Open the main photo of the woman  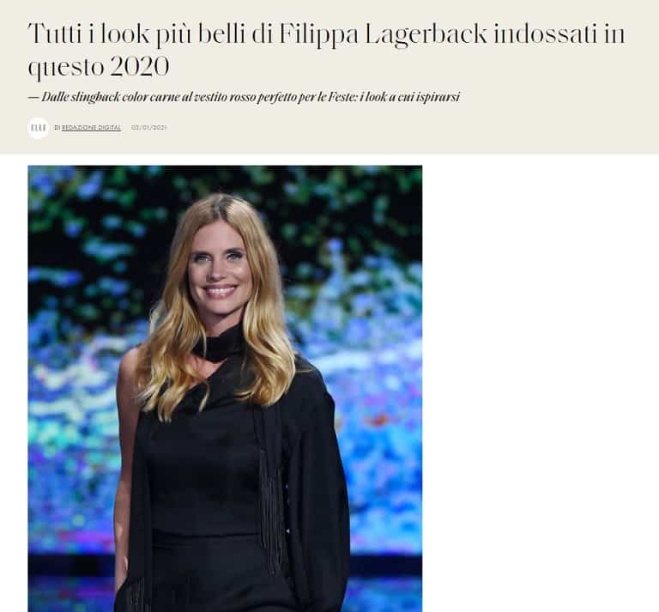point(225,388)
